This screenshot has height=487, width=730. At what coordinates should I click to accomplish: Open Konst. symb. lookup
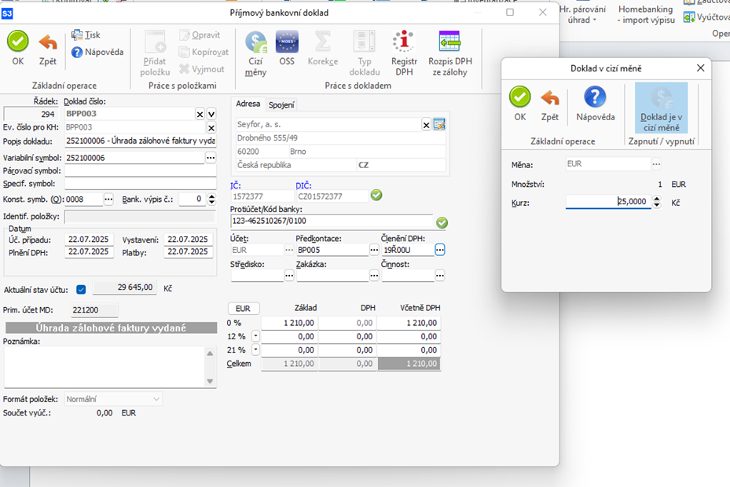(108, 200)
